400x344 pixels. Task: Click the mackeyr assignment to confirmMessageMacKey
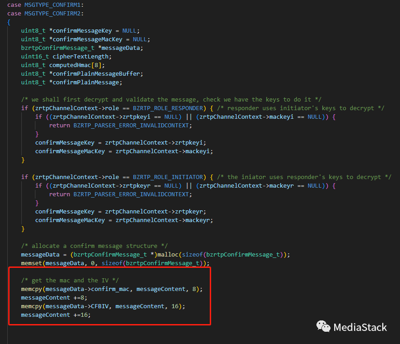pyautogui.click(x=124, y=220)
